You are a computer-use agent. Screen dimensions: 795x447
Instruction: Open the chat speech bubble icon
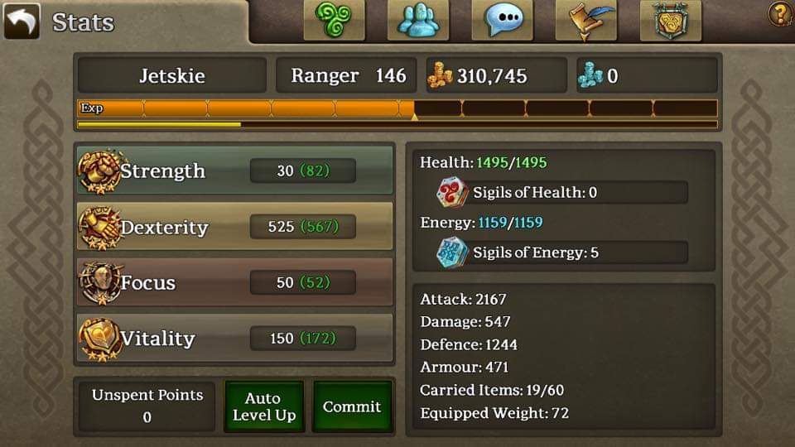click(x=502, y=20)
